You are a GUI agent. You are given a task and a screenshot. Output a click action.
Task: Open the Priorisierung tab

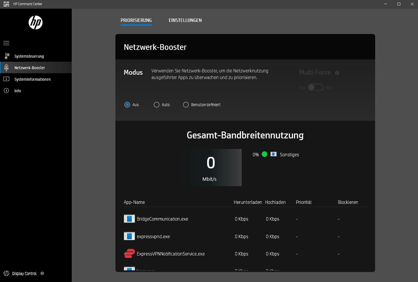[136, 20]
